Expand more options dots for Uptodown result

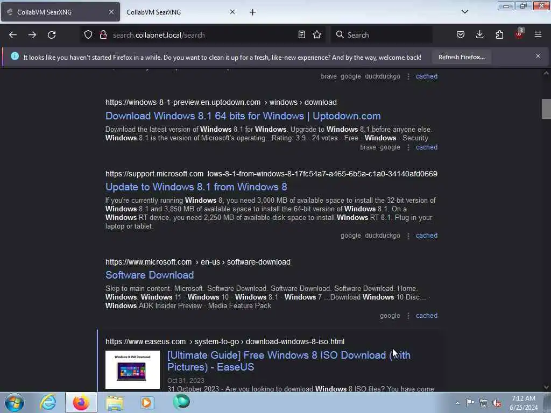click(408, 147)
